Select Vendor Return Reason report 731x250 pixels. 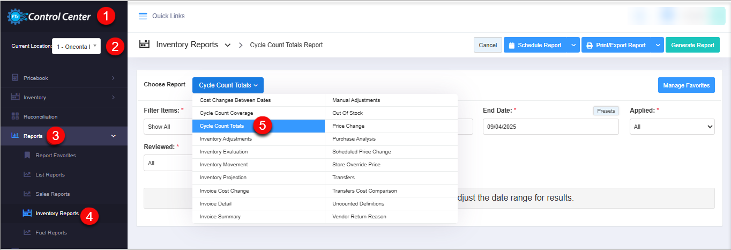coord(359,217)
